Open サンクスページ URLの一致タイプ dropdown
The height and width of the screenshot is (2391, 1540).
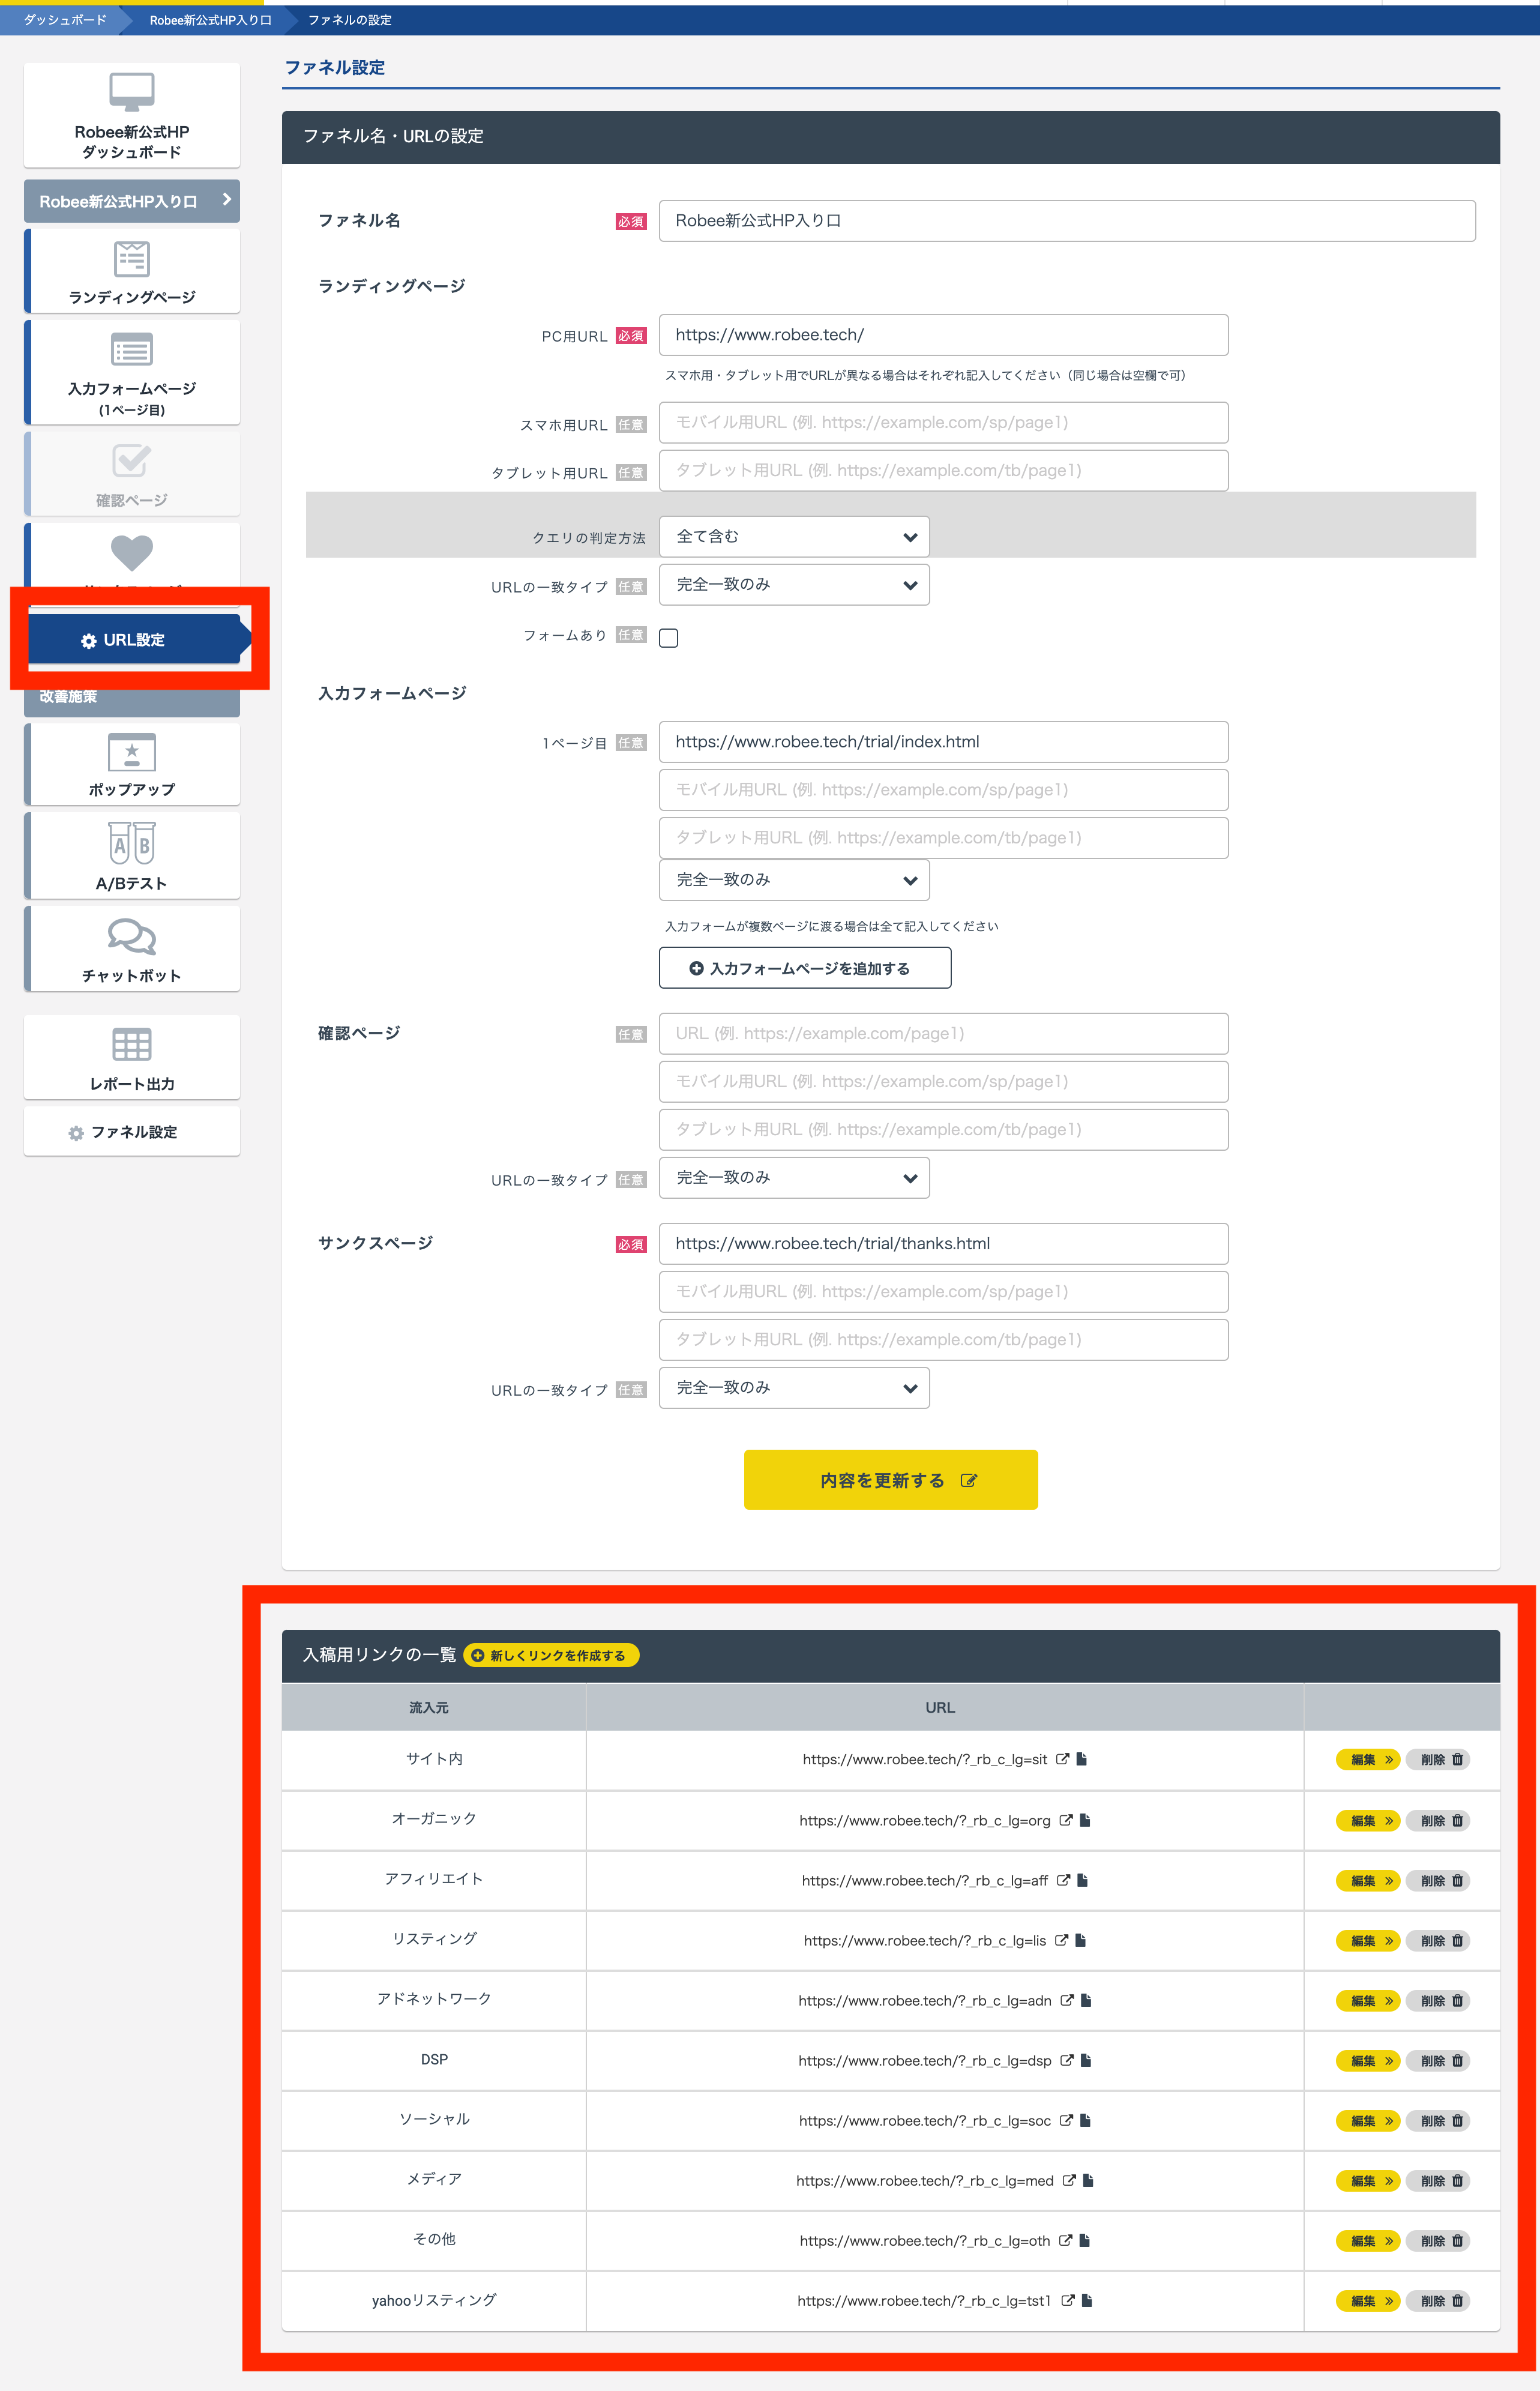(794, 1388)
